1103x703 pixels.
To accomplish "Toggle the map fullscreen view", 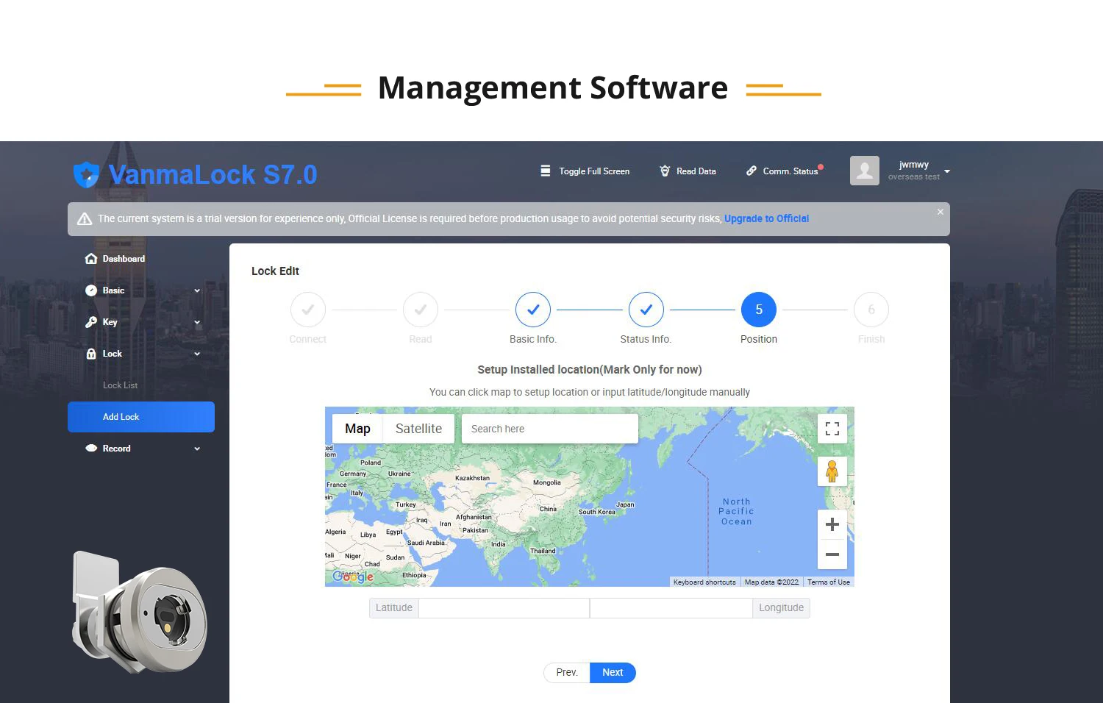I will [832, 429].
